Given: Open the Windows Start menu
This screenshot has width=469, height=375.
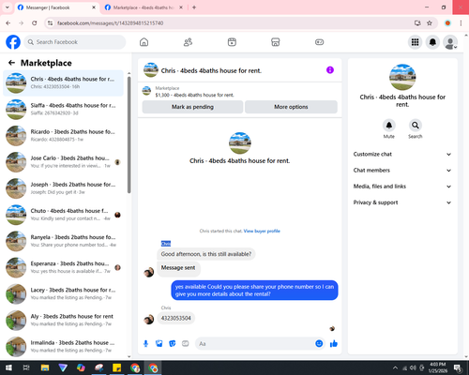Looking at the screenshot, I should pos(8,367).
